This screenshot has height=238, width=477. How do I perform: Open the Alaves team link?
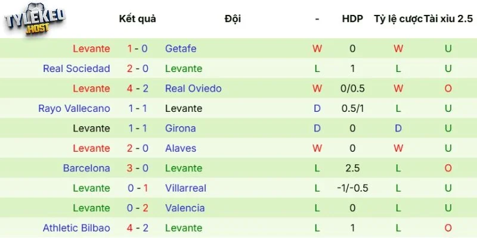(x=181, y=148)
